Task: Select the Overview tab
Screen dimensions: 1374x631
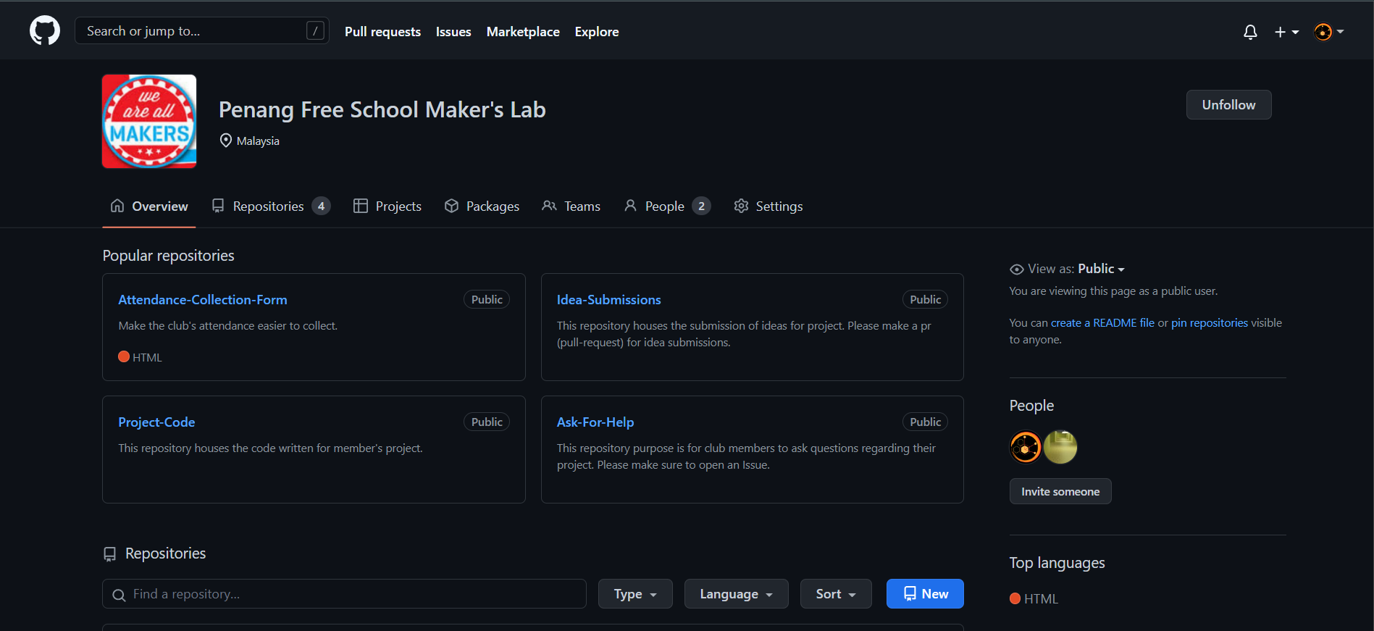Action: tap(149, 206)
